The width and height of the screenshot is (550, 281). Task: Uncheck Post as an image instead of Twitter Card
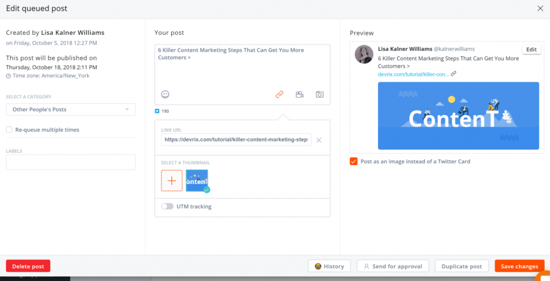click(x=353, y=161)
